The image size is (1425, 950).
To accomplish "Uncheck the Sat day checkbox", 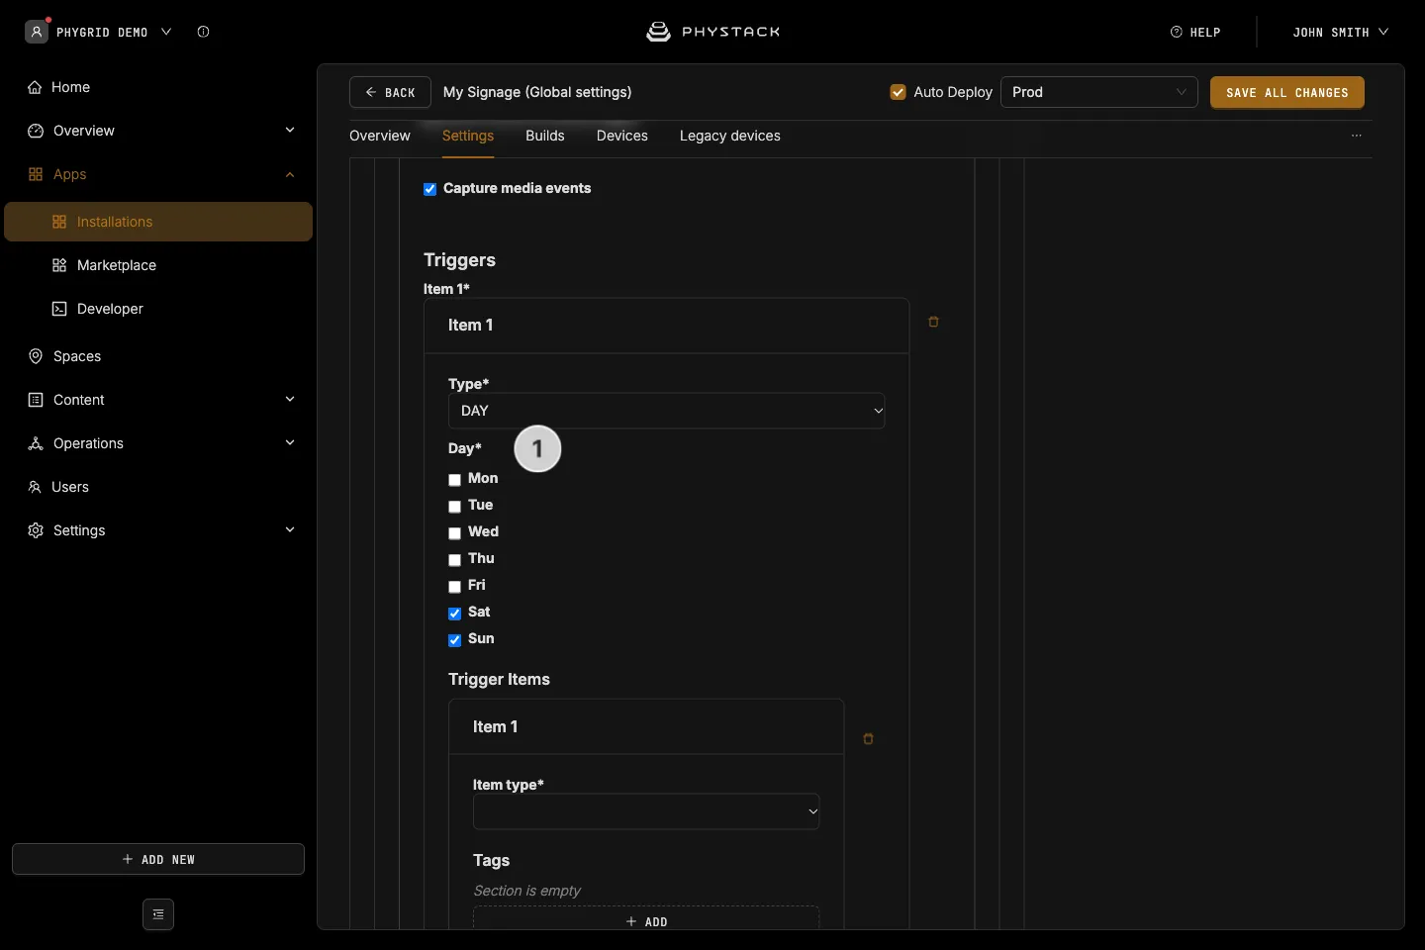I will pos(455,614).
